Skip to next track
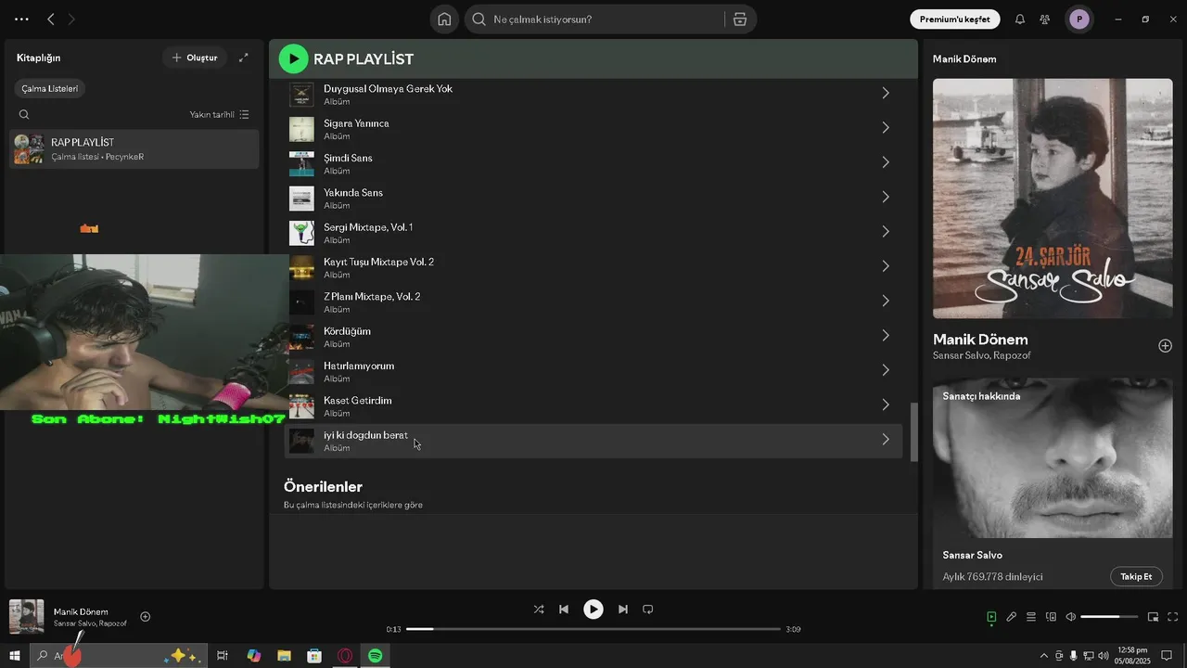This screenshot has height=668, width=1187. pos(623,610)
